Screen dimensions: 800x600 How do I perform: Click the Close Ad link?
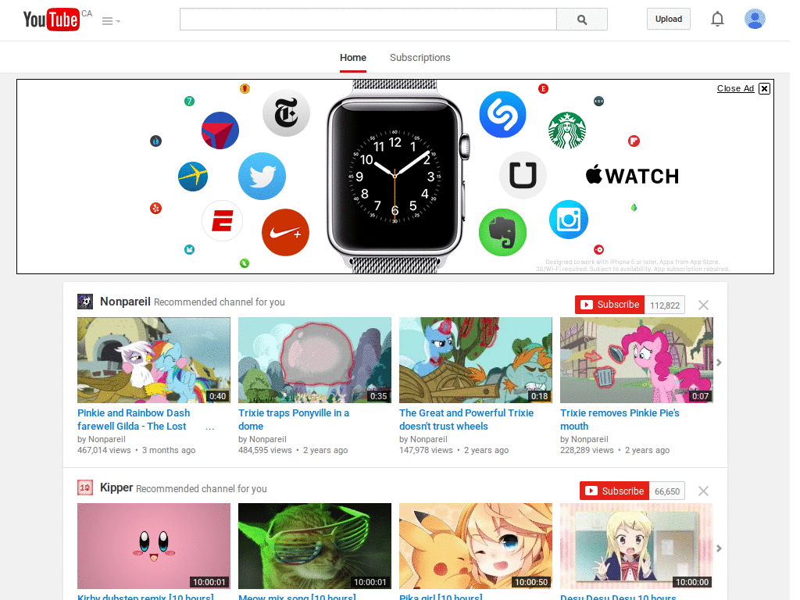click(x=735, y=88)
